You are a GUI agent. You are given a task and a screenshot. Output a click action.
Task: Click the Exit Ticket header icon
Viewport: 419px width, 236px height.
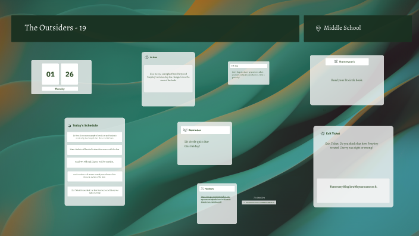point(323,133)
